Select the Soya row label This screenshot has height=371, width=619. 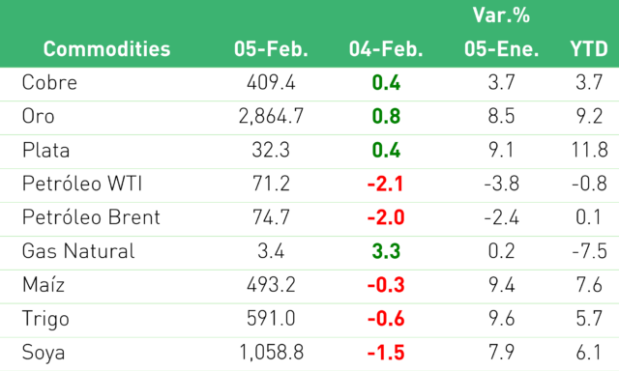(x=44, y=353)
